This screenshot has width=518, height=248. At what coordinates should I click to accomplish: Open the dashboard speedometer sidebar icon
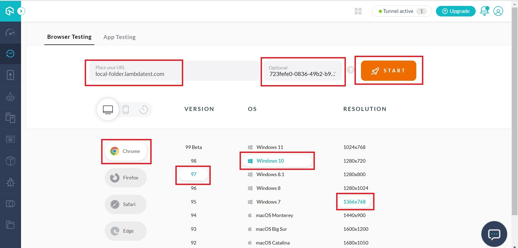[10, 33]
